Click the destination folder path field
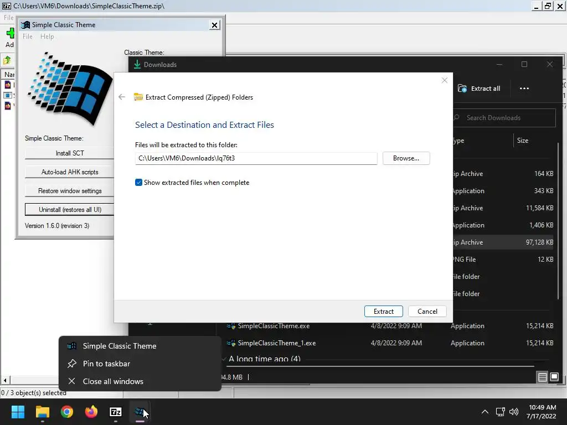567x425 pixels. pos(256,158)
